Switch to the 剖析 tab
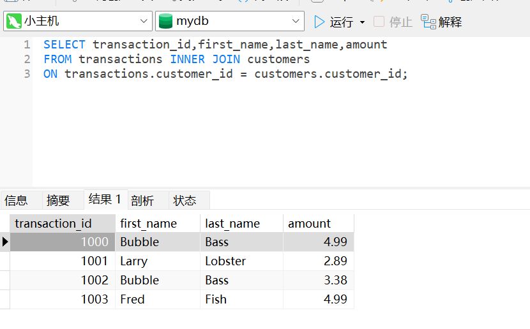530x329 pixels. click(x=142, y=200)
